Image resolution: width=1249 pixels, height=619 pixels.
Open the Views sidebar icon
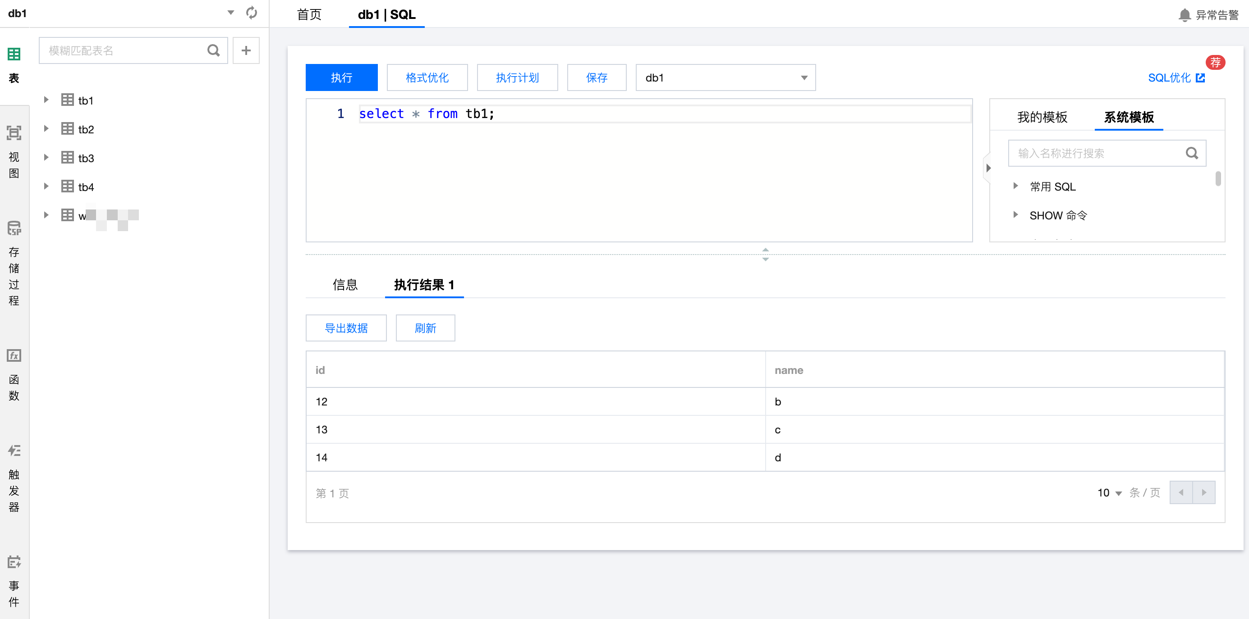pyautogui.click(x=14, y=133)
